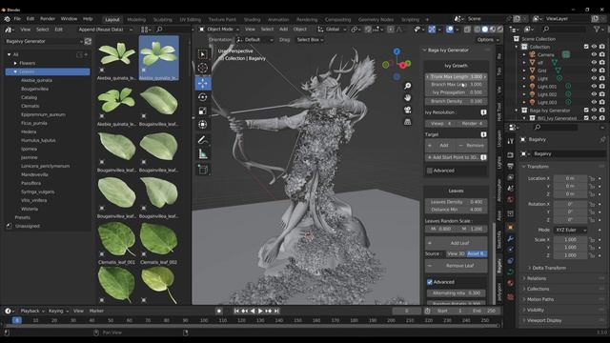This screenshot has height=343, width=610.
Task: Choose the Select Box tool icon
Action: pos(203,54)
